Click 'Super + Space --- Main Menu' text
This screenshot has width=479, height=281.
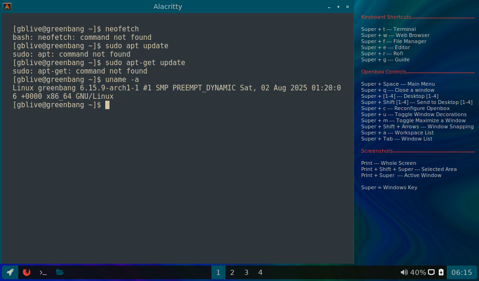398,84
